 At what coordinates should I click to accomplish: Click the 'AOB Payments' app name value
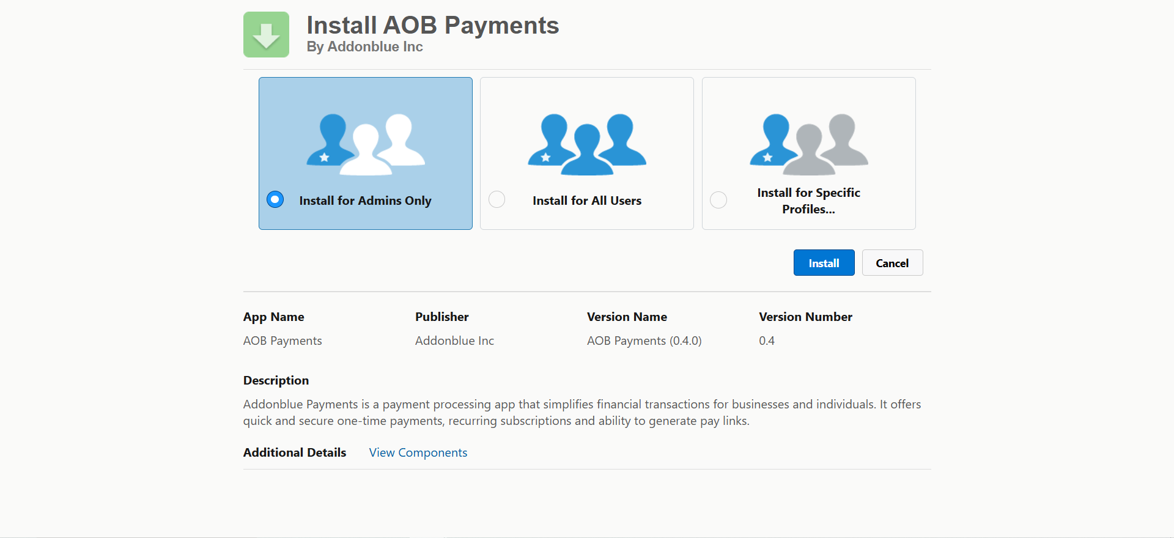tap(282, 341)
